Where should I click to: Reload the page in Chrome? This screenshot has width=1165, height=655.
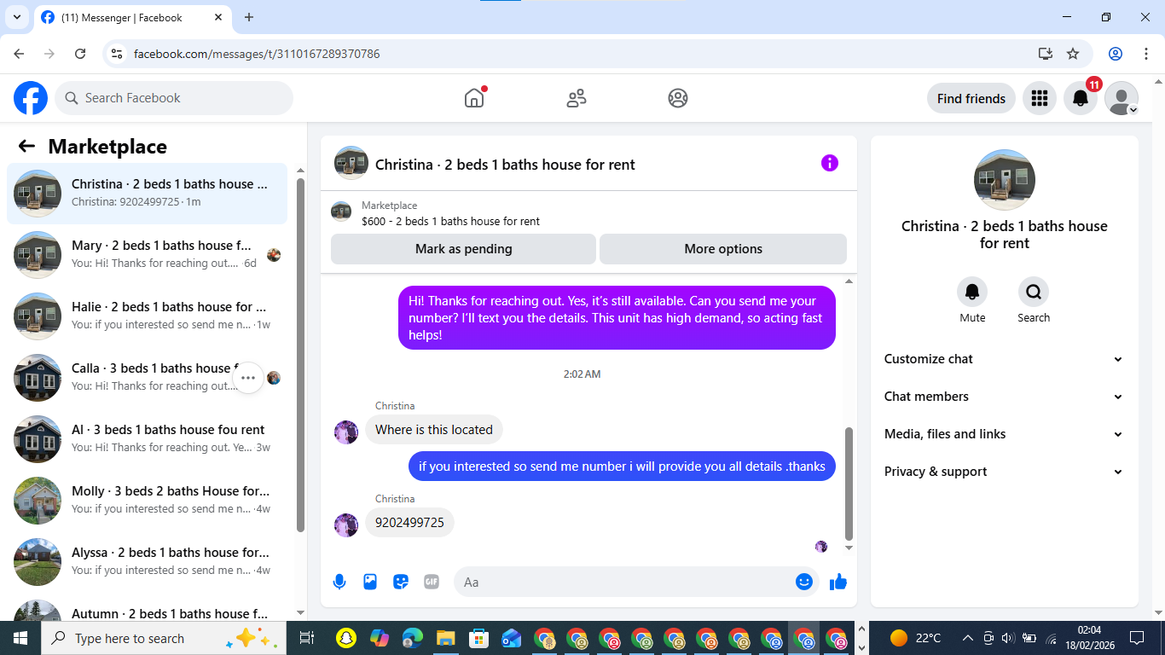(x=80, y=54)
